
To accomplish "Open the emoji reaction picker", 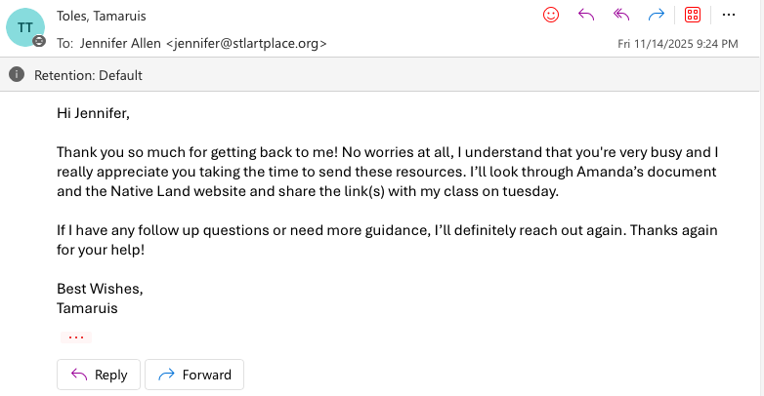I will [551, 15].
